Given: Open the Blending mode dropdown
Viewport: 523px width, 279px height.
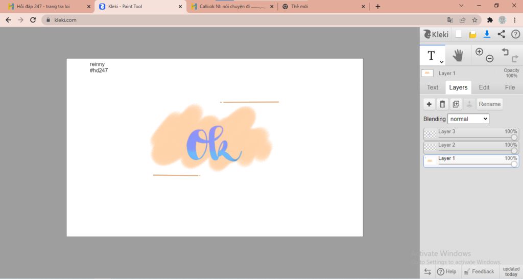Looking at the screenshot, I should pyautogui.click(x=468, y=119).
